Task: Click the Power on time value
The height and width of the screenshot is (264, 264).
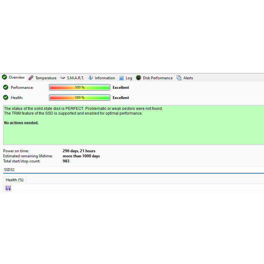Action: click(x=79, y=151)
